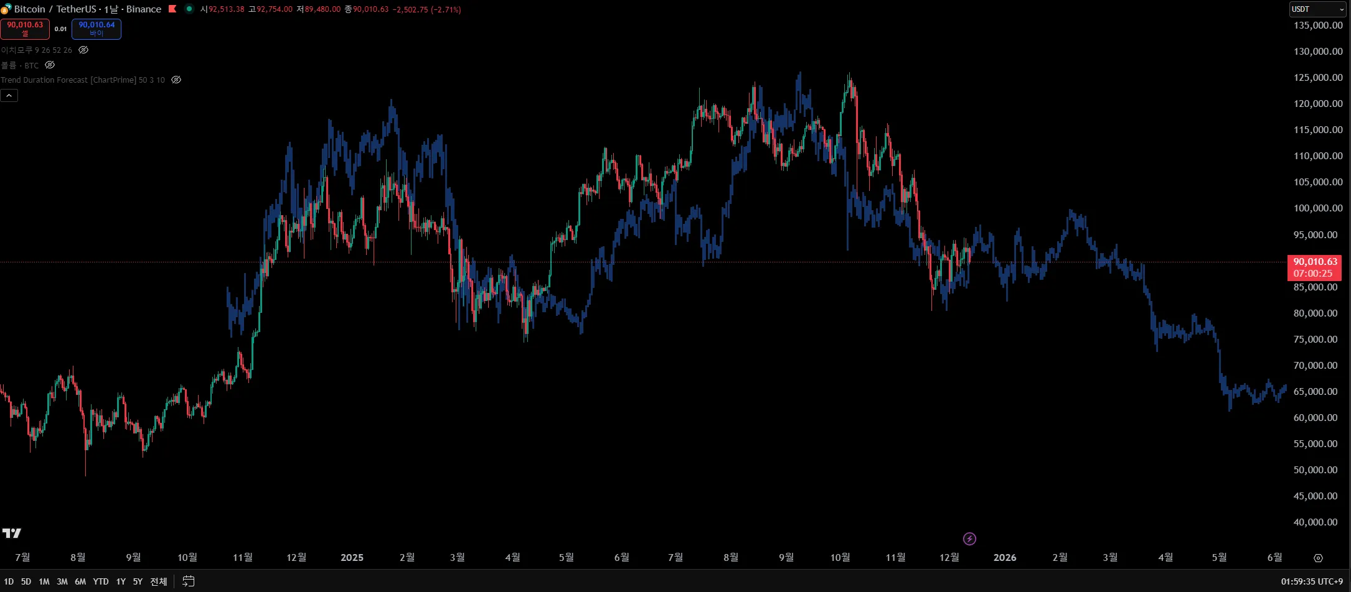Click the purple lightning event marker

click(x=969, y=539)
